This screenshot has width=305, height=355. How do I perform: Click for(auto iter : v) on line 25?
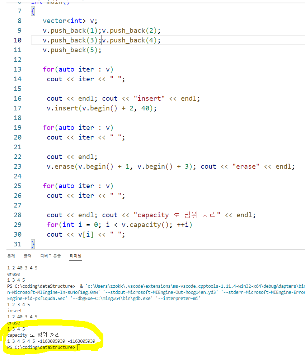(78, 186)
